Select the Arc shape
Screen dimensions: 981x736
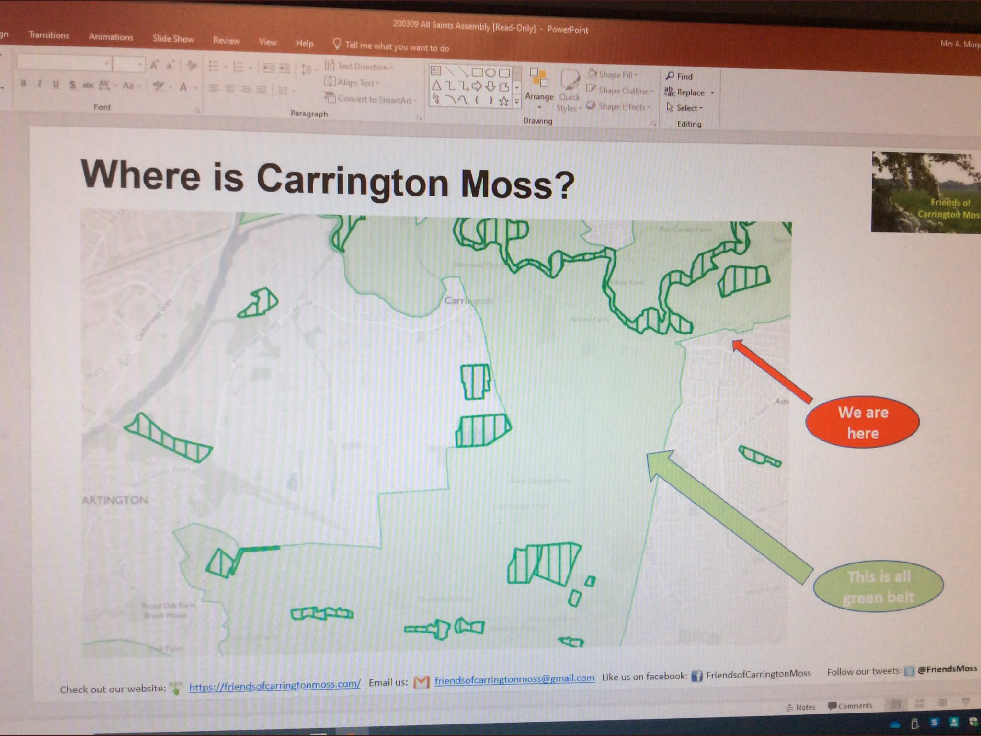click(450, 100)
